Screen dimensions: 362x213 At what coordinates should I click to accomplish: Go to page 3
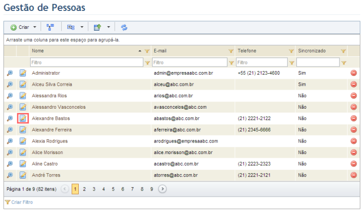(x=94, y=189)
